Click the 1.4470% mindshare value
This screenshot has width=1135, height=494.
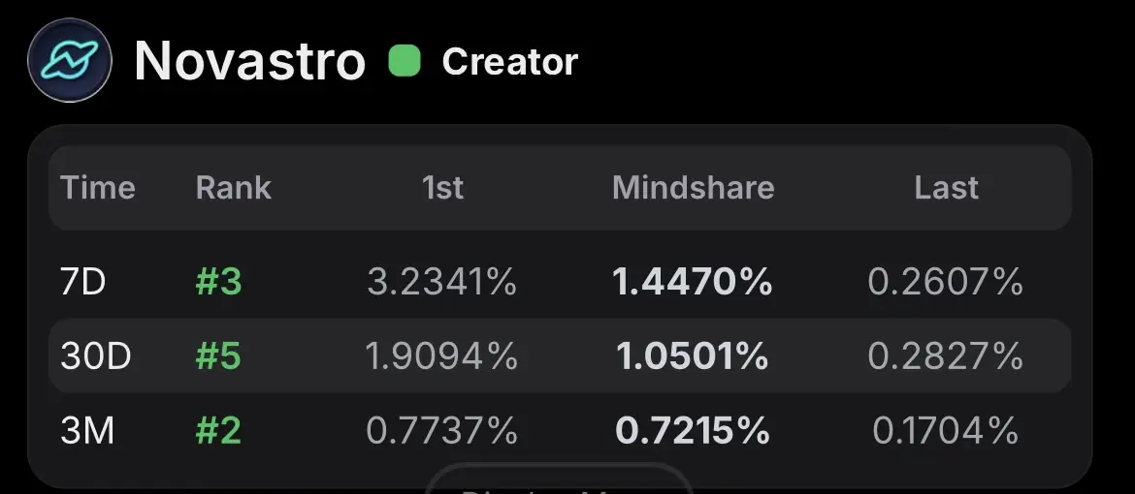coord(692,281)
